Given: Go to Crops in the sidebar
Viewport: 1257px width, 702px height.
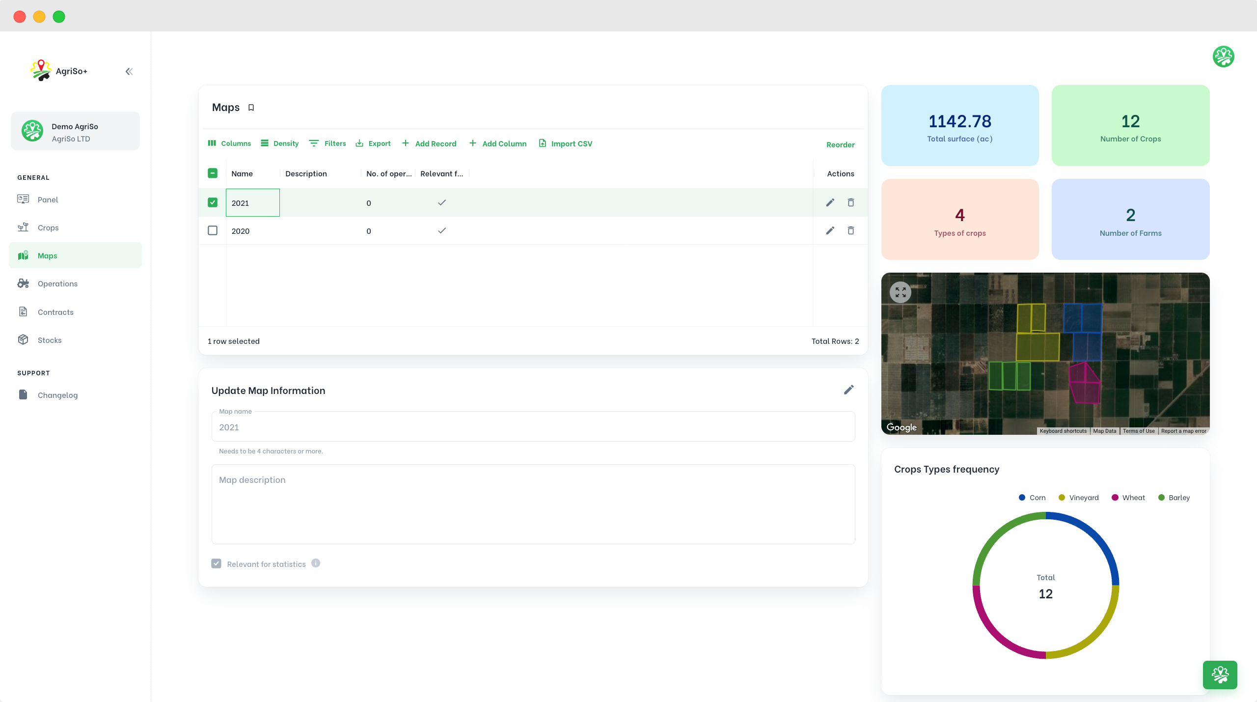Looking at the screenshot, I should [48, 228].
